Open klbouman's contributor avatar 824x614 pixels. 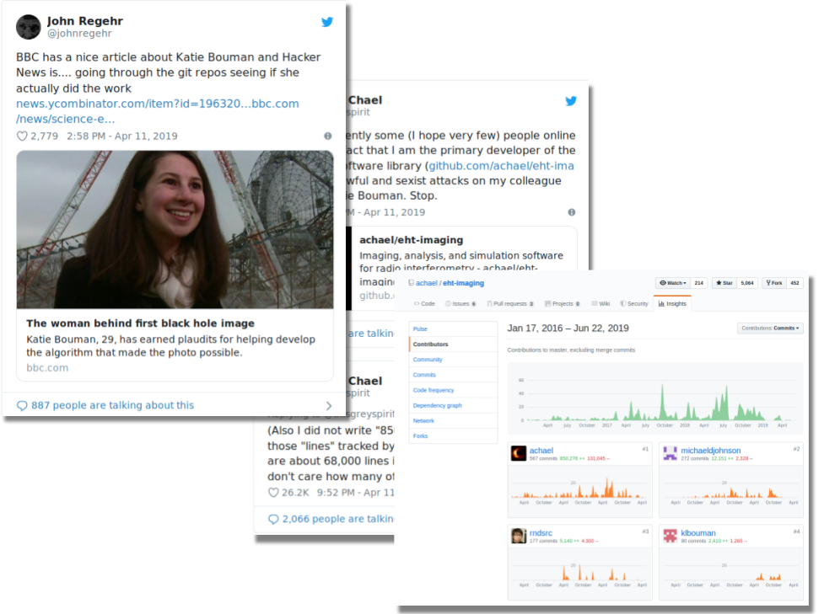pyautogui.click(x=671, y=535)
